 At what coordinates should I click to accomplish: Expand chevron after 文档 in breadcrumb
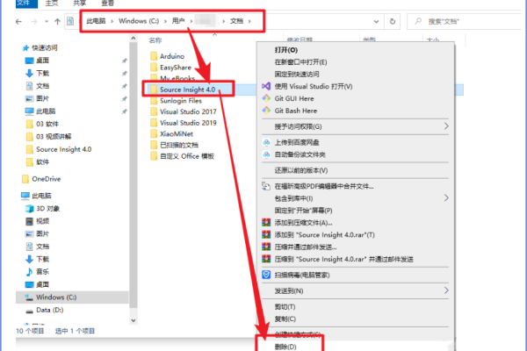point(249,21)
